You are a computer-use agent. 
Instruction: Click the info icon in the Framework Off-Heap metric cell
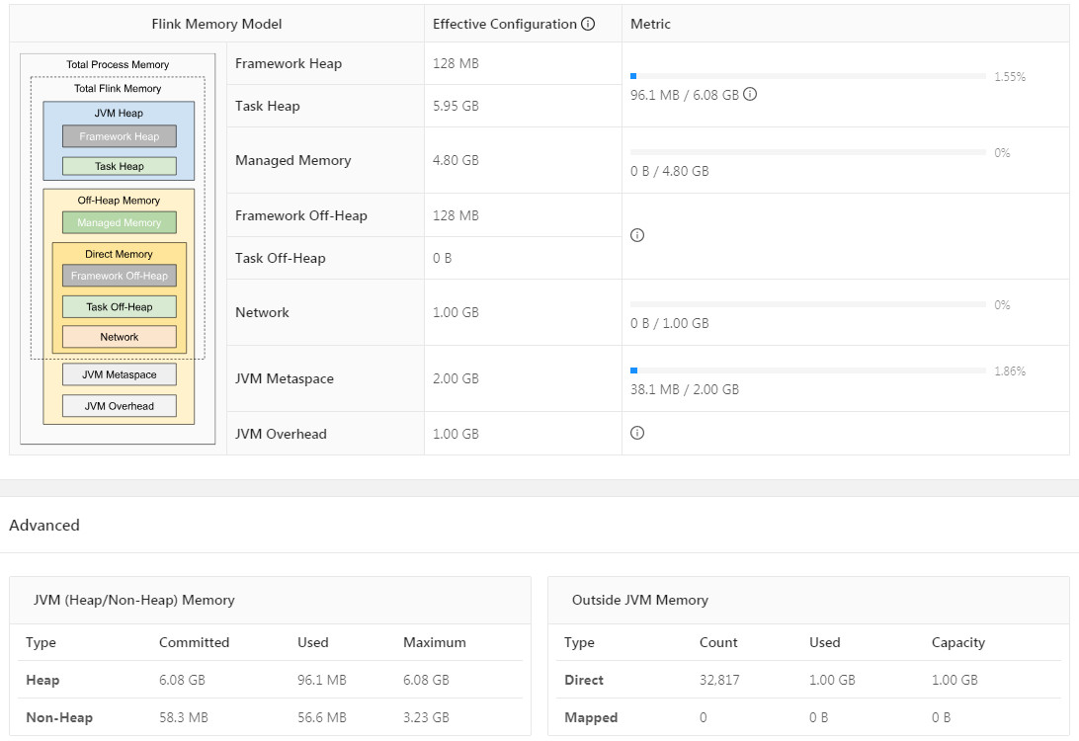point(637,235)
